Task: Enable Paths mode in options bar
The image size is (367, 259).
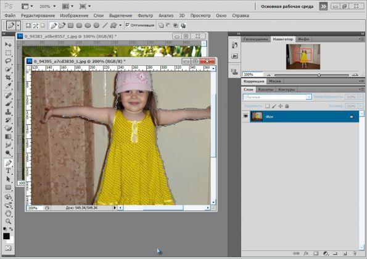Action: coord(36,25)
